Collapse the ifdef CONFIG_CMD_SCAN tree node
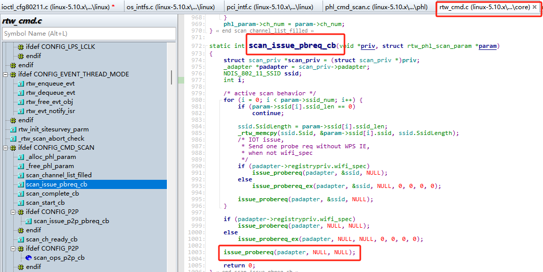This screenshot has width=543, height=272. pyautogui.click(x=5, y=148)
